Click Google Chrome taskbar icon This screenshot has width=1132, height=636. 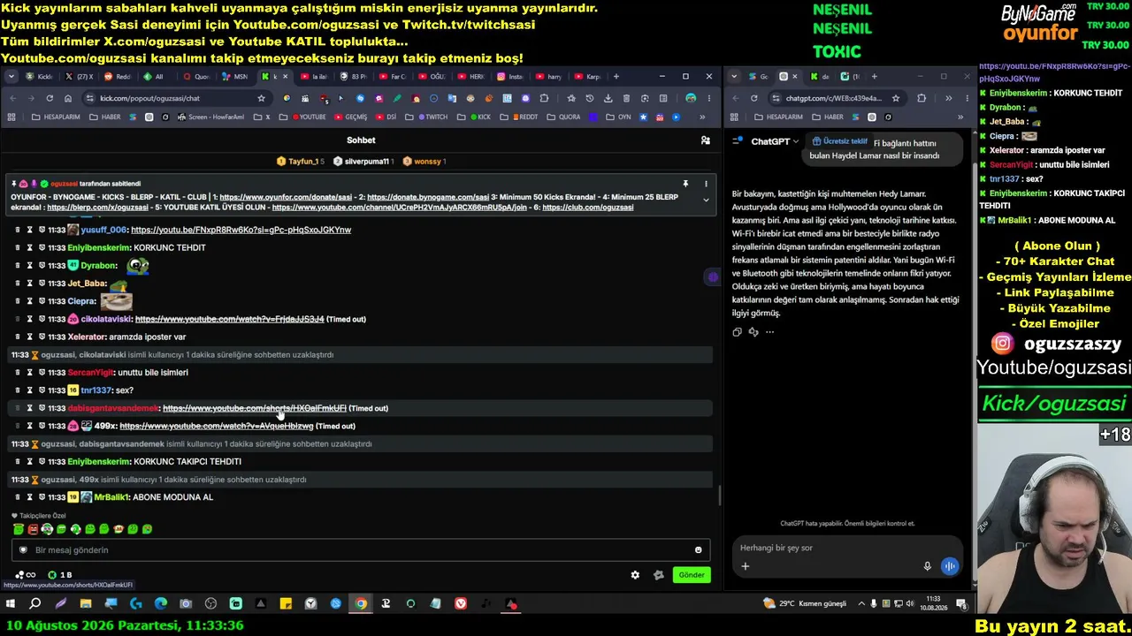361,604
